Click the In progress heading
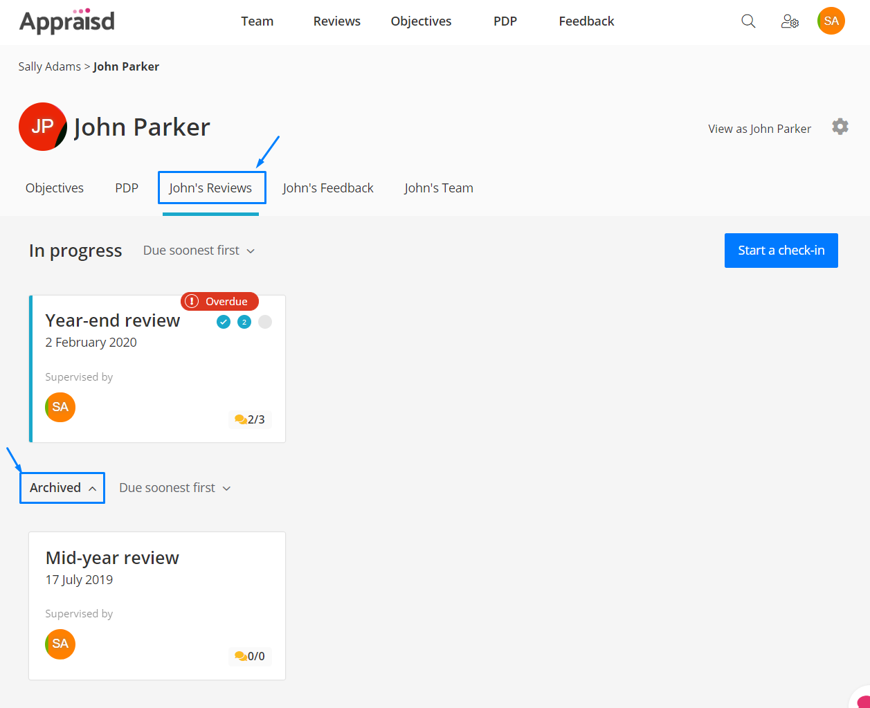Viewport: 870px width, 708px height. [75, 251]
